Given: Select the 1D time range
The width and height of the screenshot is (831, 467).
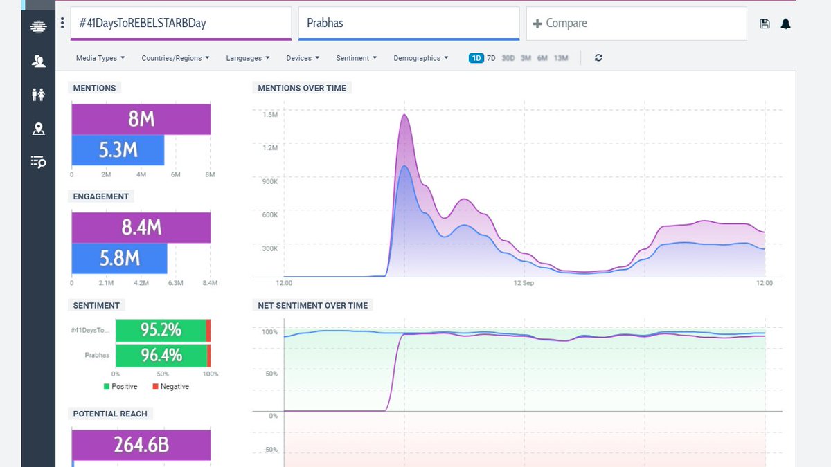Looking at the screenshot, I should coord(476,58).
